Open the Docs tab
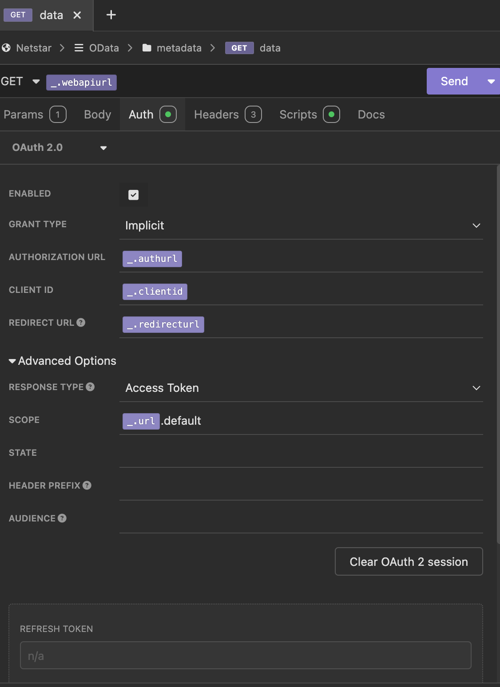500x687 pixels. point(371,114)
